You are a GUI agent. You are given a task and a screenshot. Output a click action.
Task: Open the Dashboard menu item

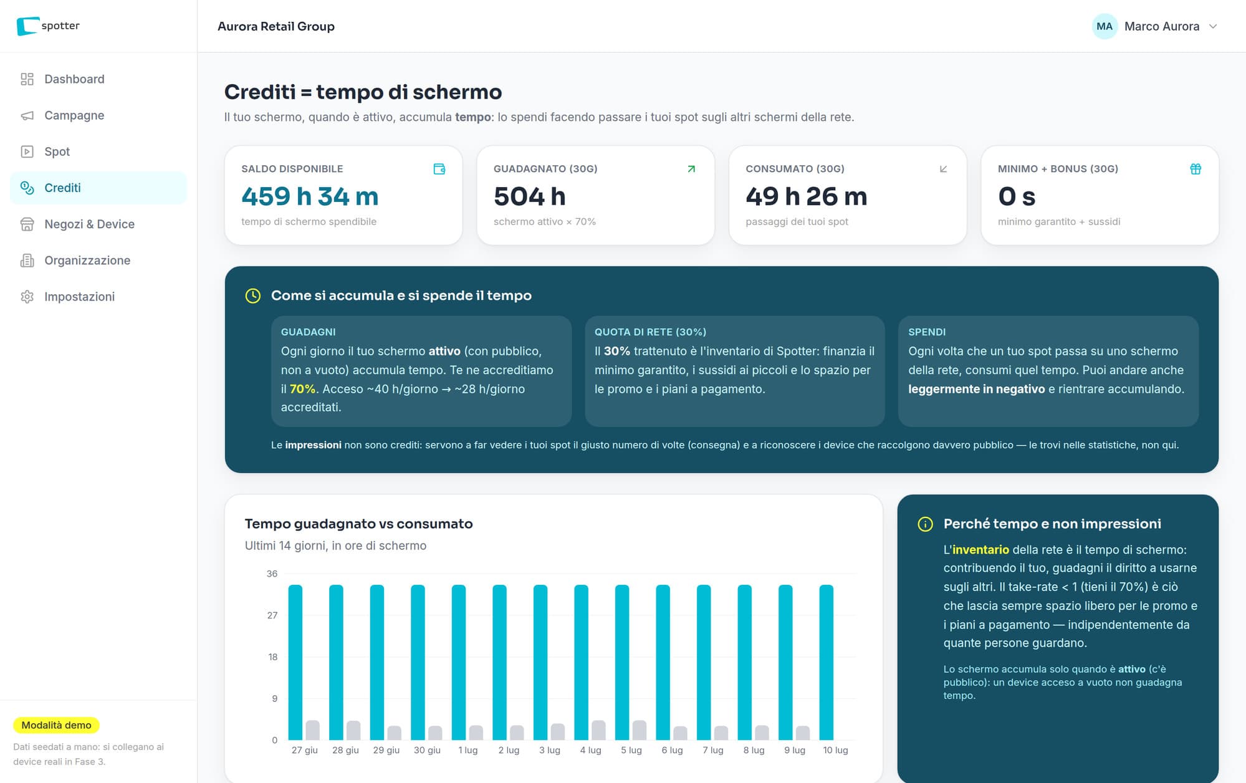click(98, 79)
